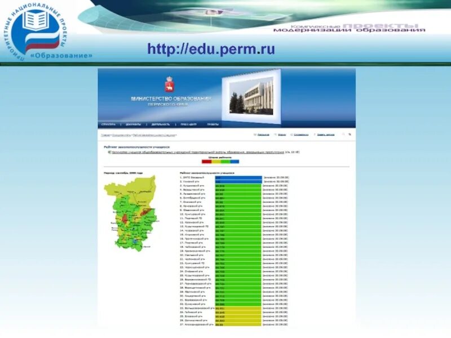
Task: Click the underlined indicator description link
Action: (198, 152)
